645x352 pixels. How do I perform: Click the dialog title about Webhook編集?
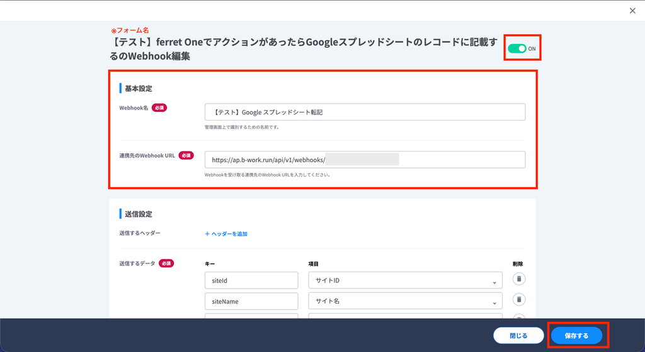[304, 49]
